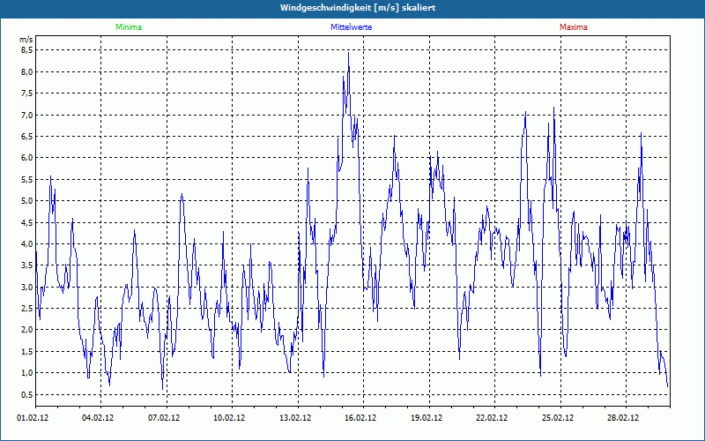
Task: Click the 22.02.12 date label
Action: pos(493,417)
